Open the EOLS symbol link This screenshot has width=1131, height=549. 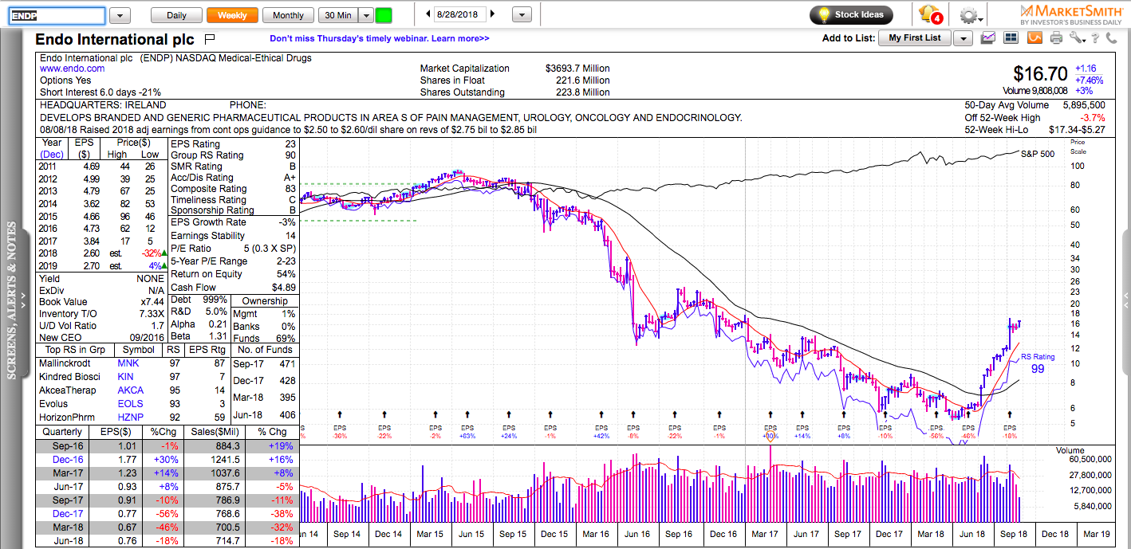[x=130, y=404]
